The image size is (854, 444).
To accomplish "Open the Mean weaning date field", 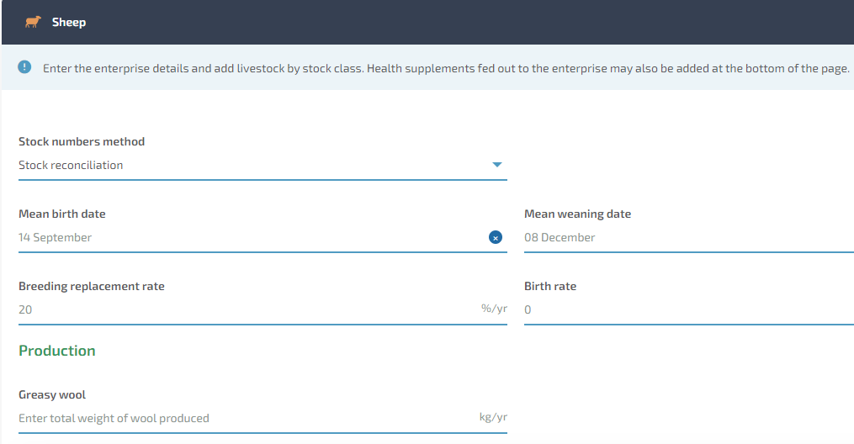I will [x=688, y=238].
